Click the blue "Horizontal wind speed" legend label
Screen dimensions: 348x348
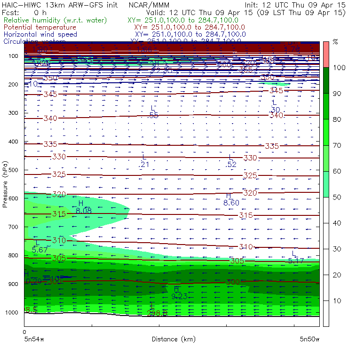point(40,34)
